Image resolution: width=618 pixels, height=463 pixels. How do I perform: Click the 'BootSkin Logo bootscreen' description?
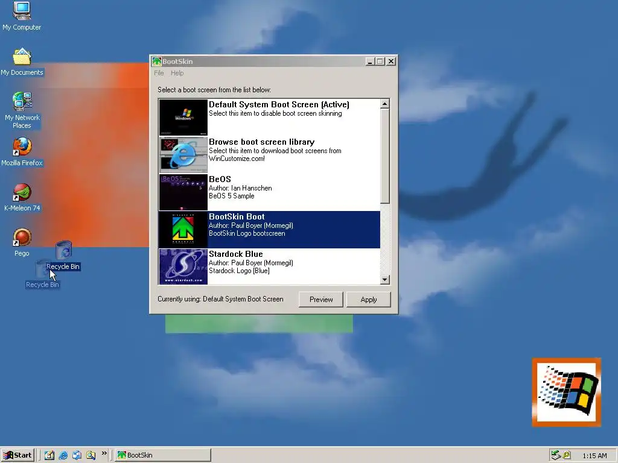point(247,233)
